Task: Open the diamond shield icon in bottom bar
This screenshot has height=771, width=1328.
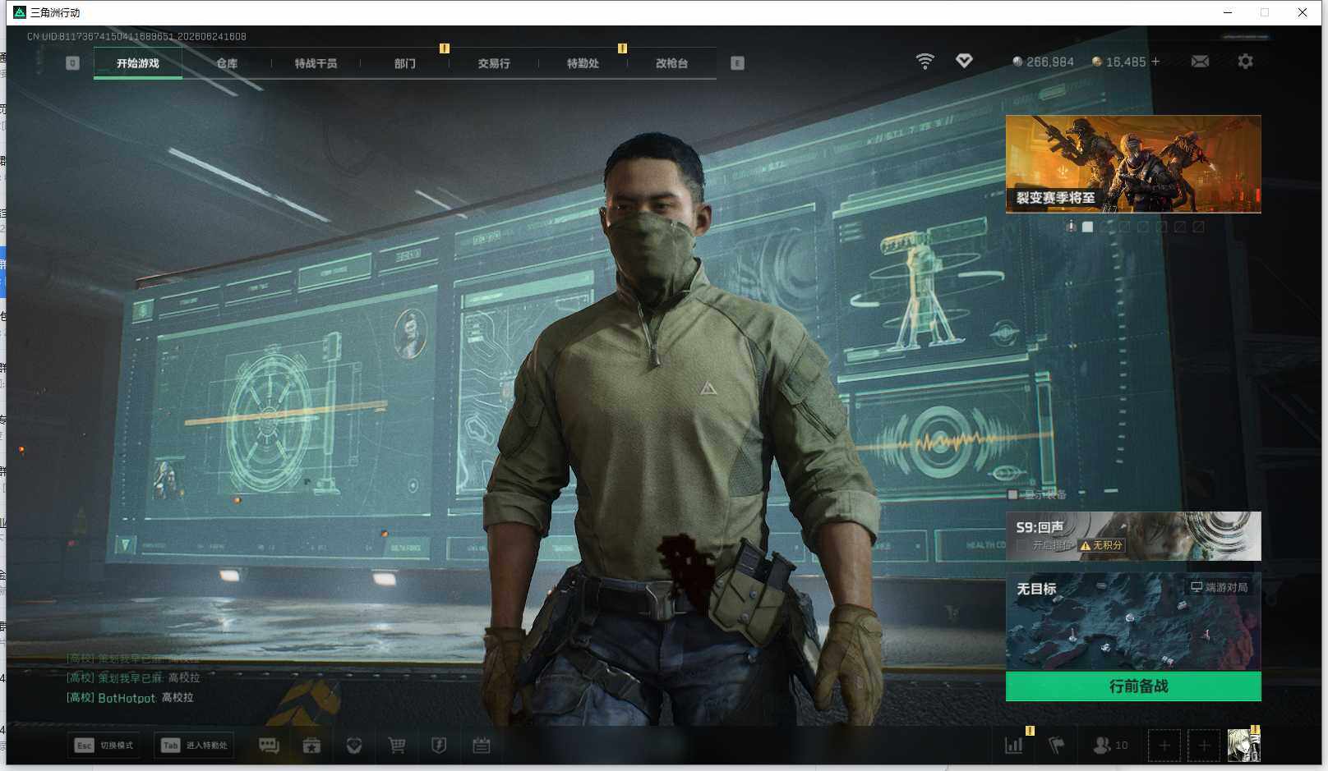Action: click(354, 746)
